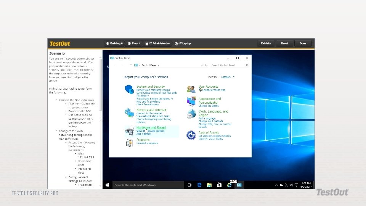This screenshot has height=206, width=366.
Task: Click the Done button
Action: 303,43
